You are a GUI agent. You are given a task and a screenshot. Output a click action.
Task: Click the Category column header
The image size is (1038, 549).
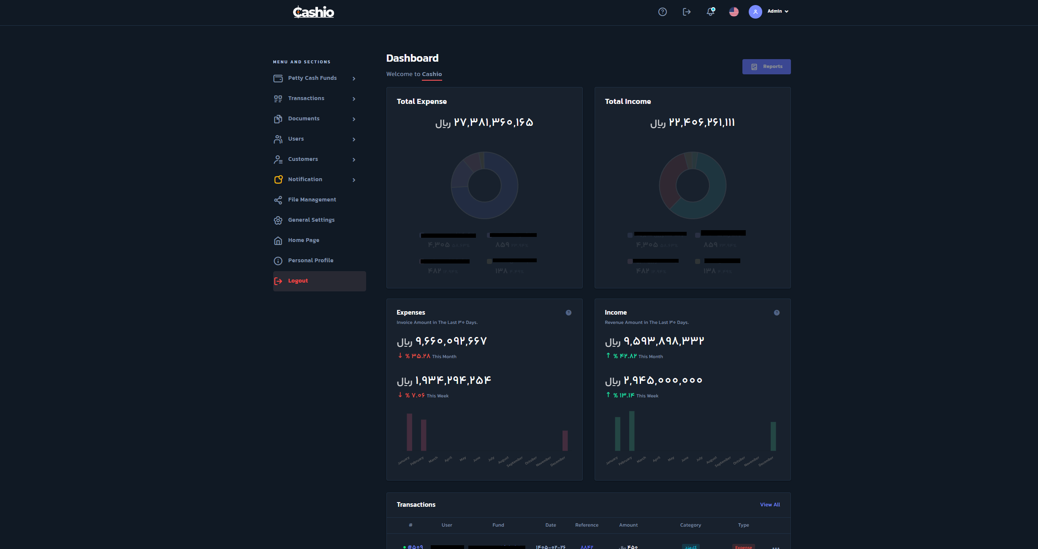pos(690,525)
